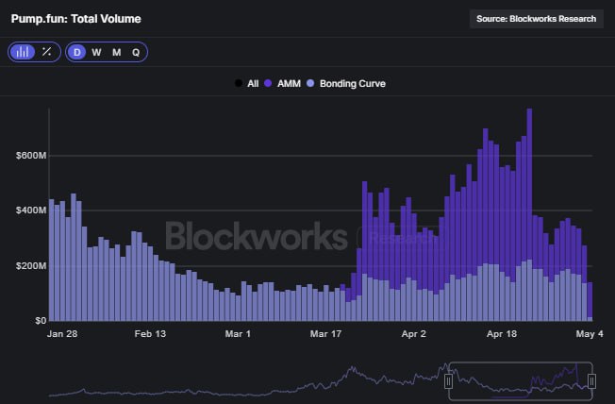The image size is (615, 404).
Task: Click the Pump.fun: Total Volume title
Action: (75, 19)
